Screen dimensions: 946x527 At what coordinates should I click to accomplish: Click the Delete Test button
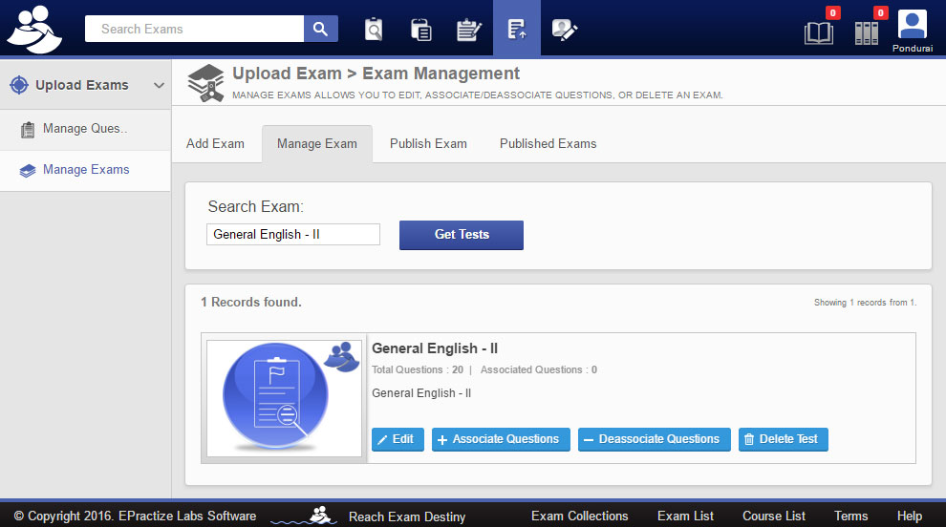coord(783,439)
